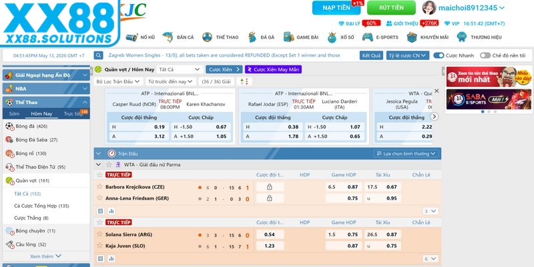The height and width of the screenshot is (267, 534).
Task: Select Bóng chuyền (11) in the sidebar
Action: (46, 231)
